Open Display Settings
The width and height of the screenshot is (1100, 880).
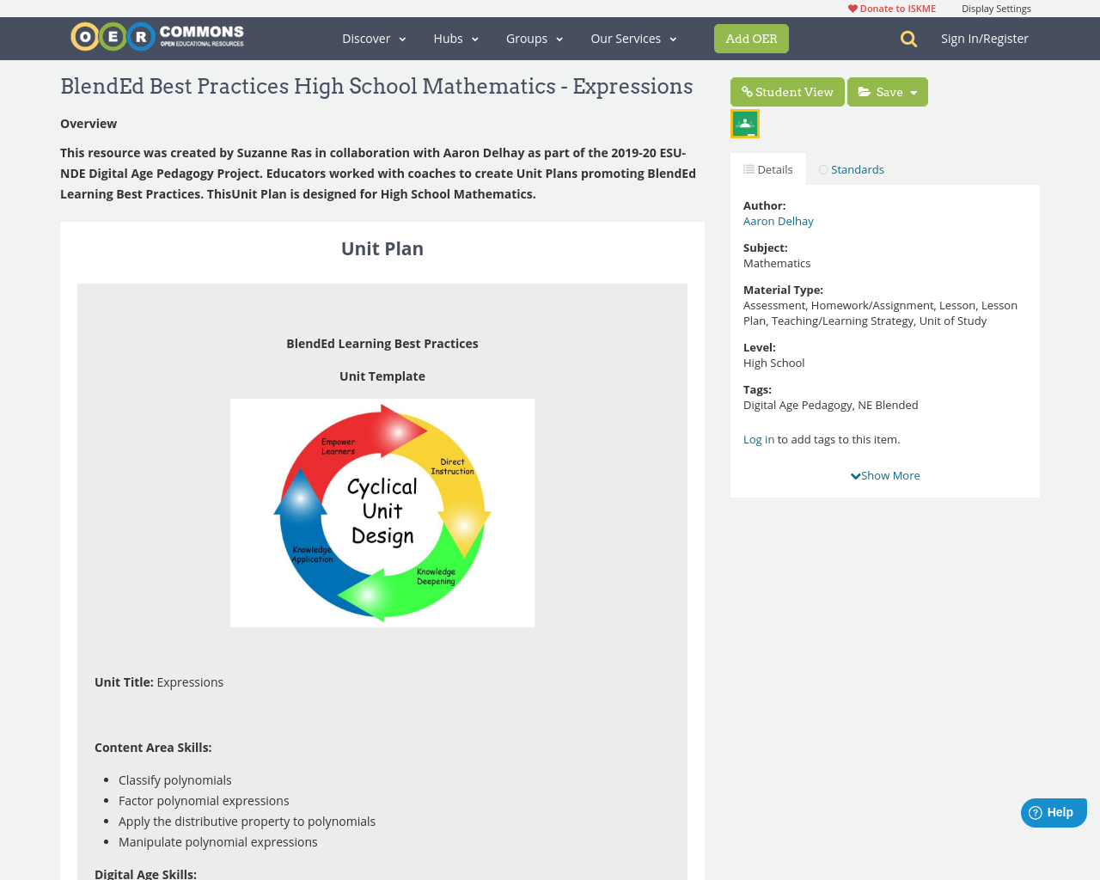tap(997, 7)
